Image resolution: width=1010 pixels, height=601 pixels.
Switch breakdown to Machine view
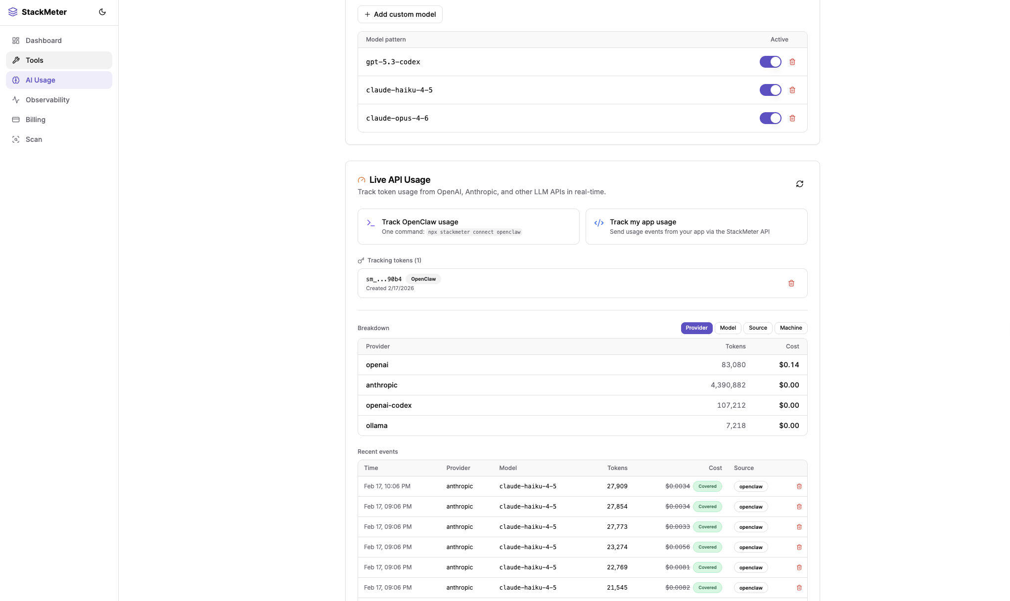(790, 328)
